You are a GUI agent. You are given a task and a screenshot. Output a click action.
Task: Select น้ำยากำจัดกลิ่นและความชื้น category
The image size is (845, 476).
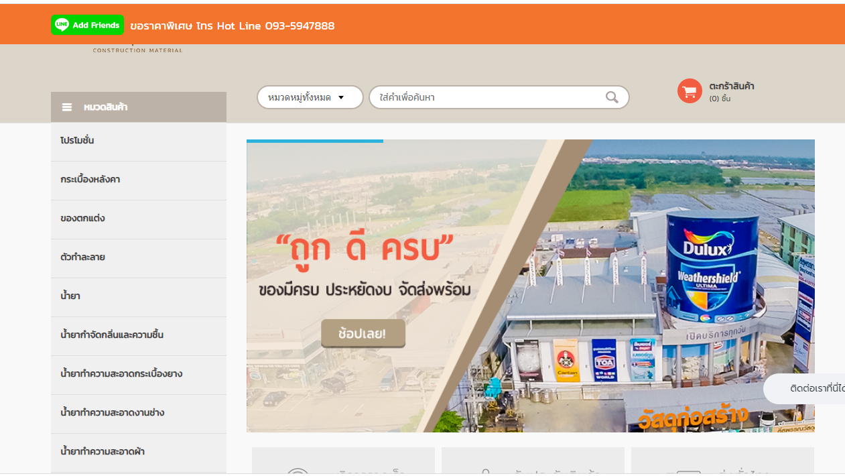pyautogui.click(x=139, y=336)
